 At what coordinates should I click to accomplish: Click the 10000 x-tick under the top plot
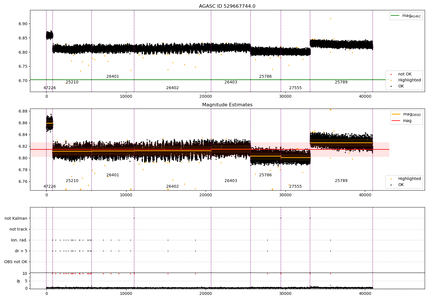point(126,96)
